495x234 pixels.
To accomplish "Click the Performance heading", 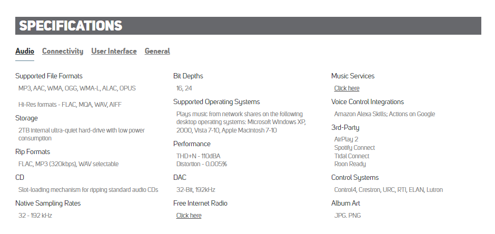I will click(x=192, y=144).
